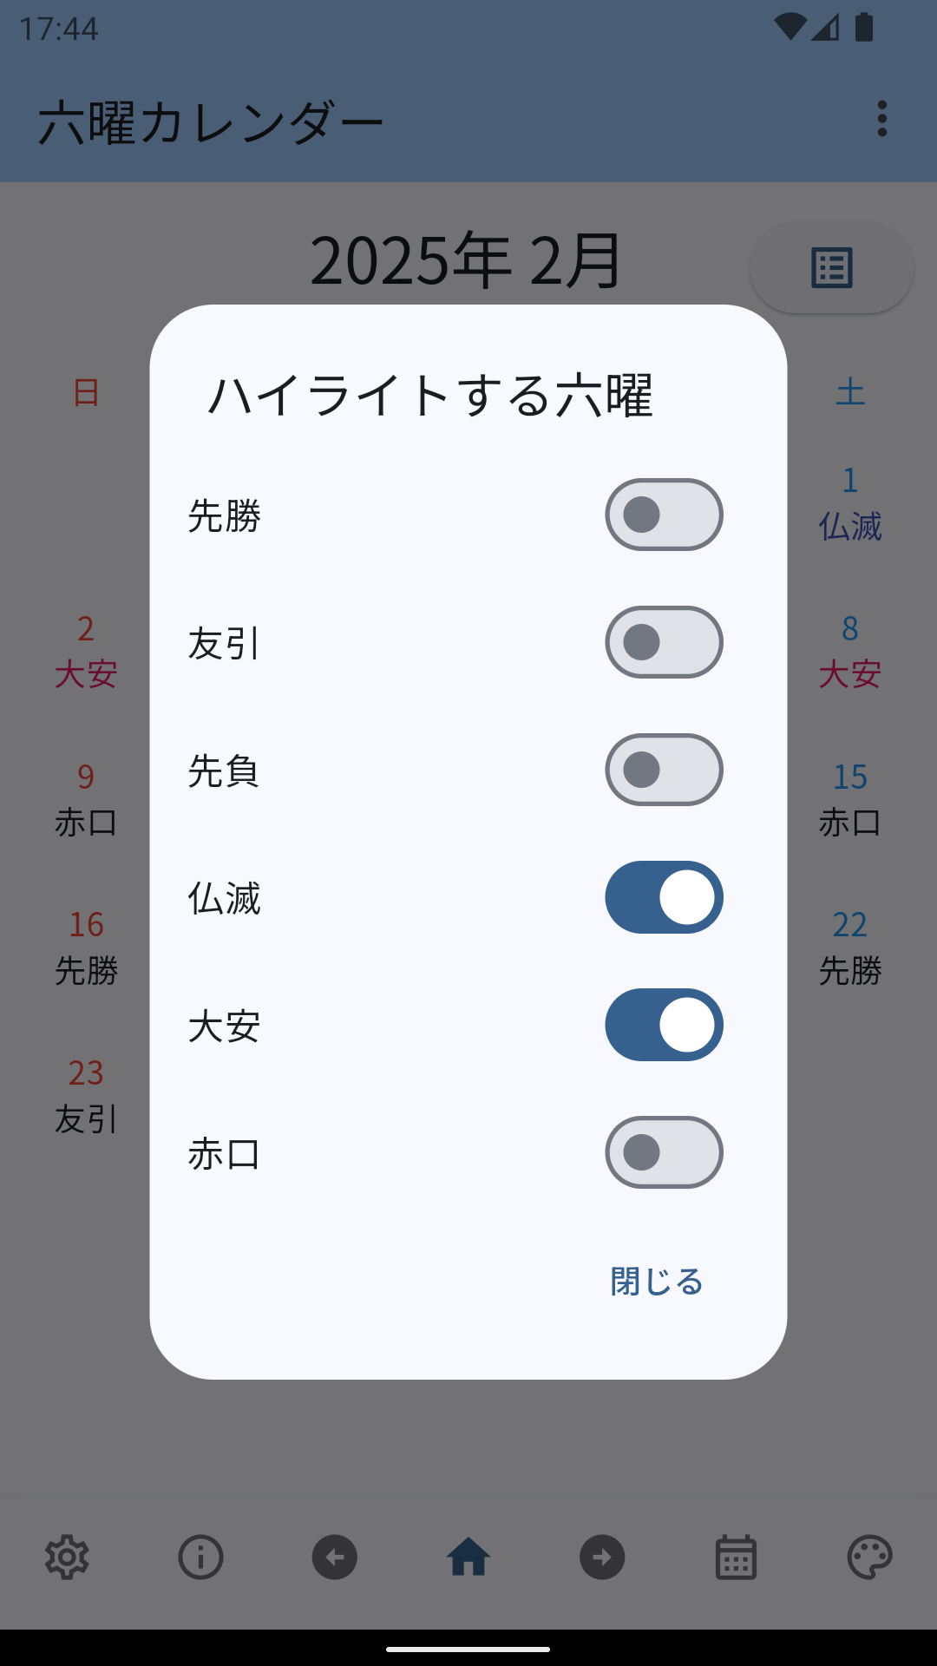937x1666 pixels.
Task: Switch to list view icon
Action: (x=831, y=267)
